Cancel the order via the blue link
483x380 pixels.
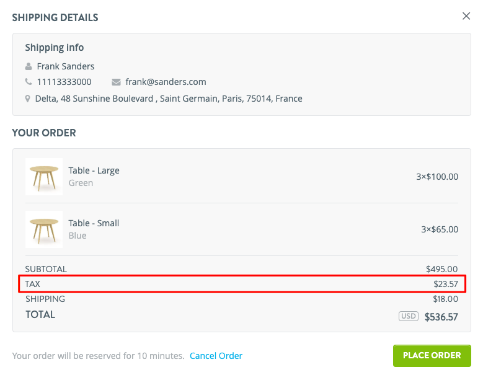[x=216, y=356]
